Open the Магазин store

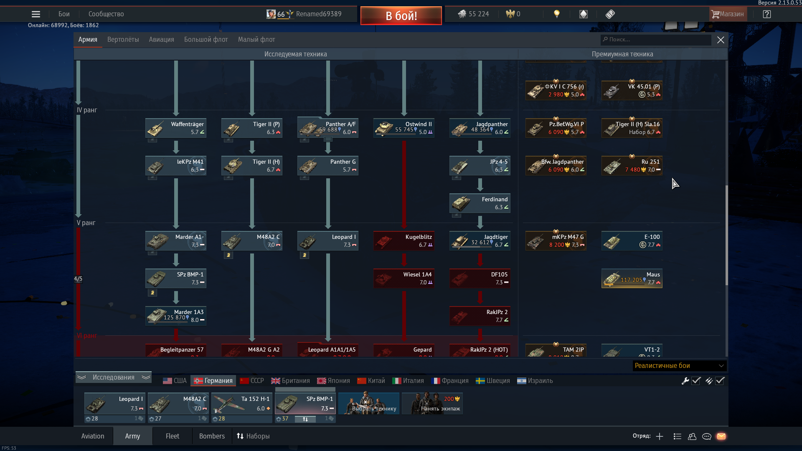728,14
